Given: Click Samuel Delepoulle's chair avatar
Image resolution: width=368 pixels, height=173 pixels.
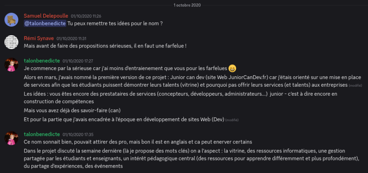Looking at the screenshot, I should [x=11, y=19].
